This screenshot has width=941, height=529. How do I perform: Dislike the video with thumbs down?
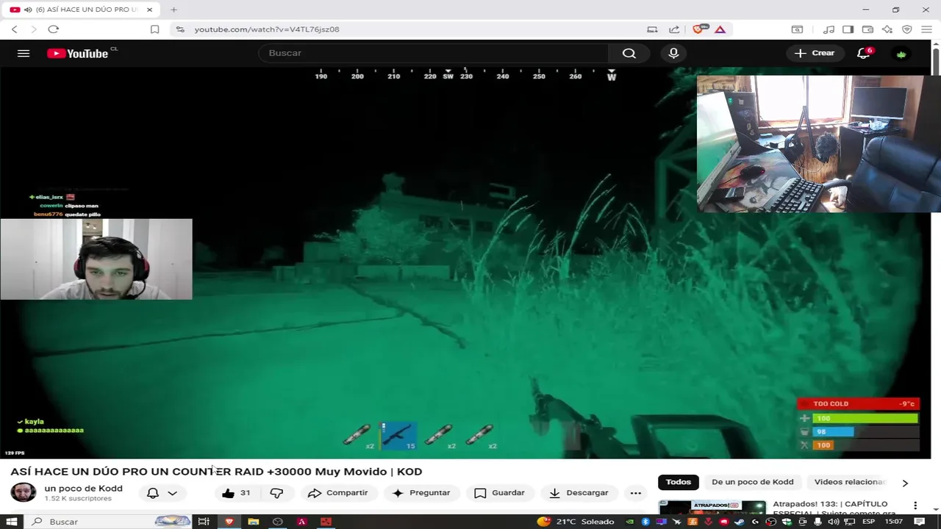(x=276, y=493)
